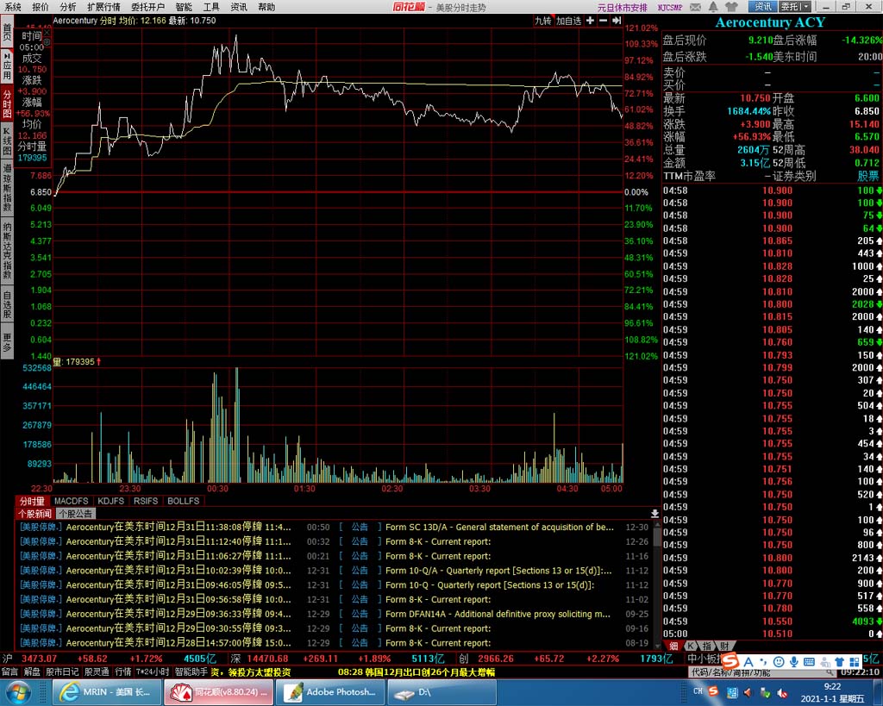Zoom in chart with the plus icon

[x=590, y=21]
